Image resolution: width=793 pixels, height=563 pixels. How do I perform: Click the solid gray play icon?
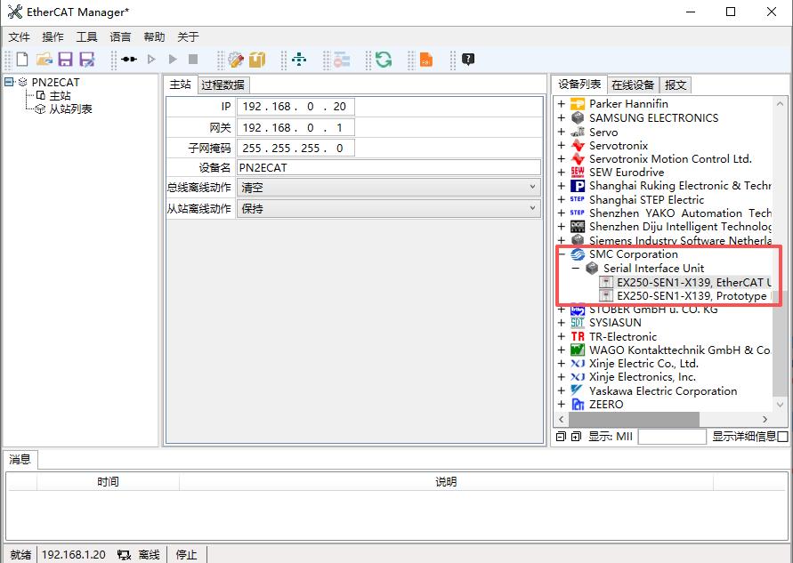tap(173, 59)
